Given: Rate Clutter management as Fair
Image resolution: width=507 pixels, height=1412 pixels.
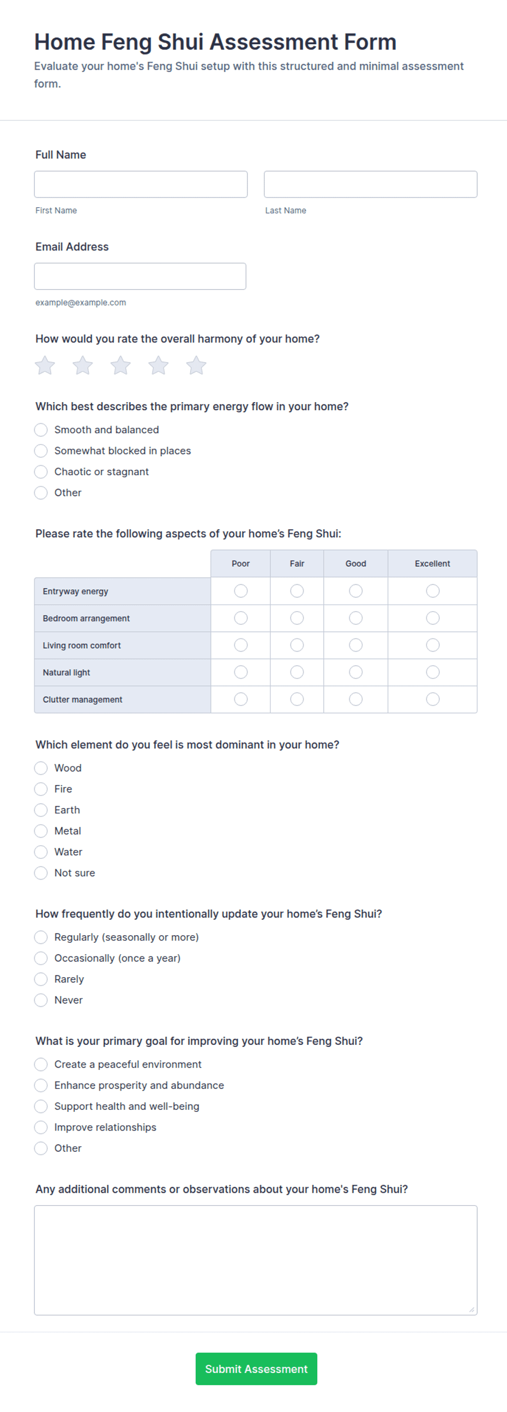Looking at the screenshot, I should coord(297,699).
